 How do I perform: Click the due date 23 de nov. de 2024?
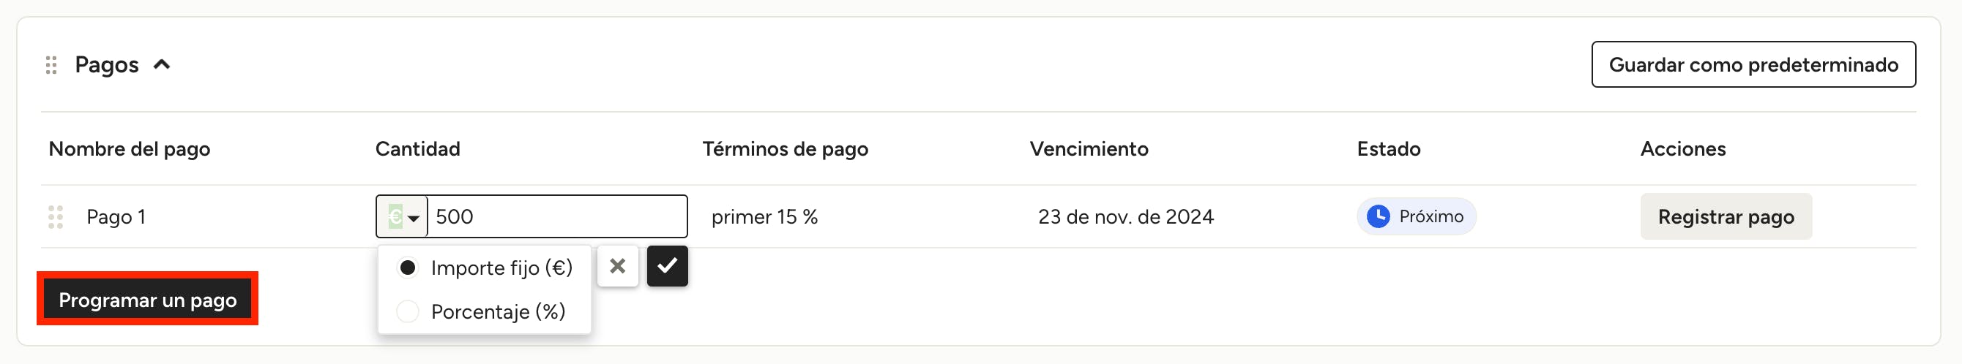coord(1125,217)
